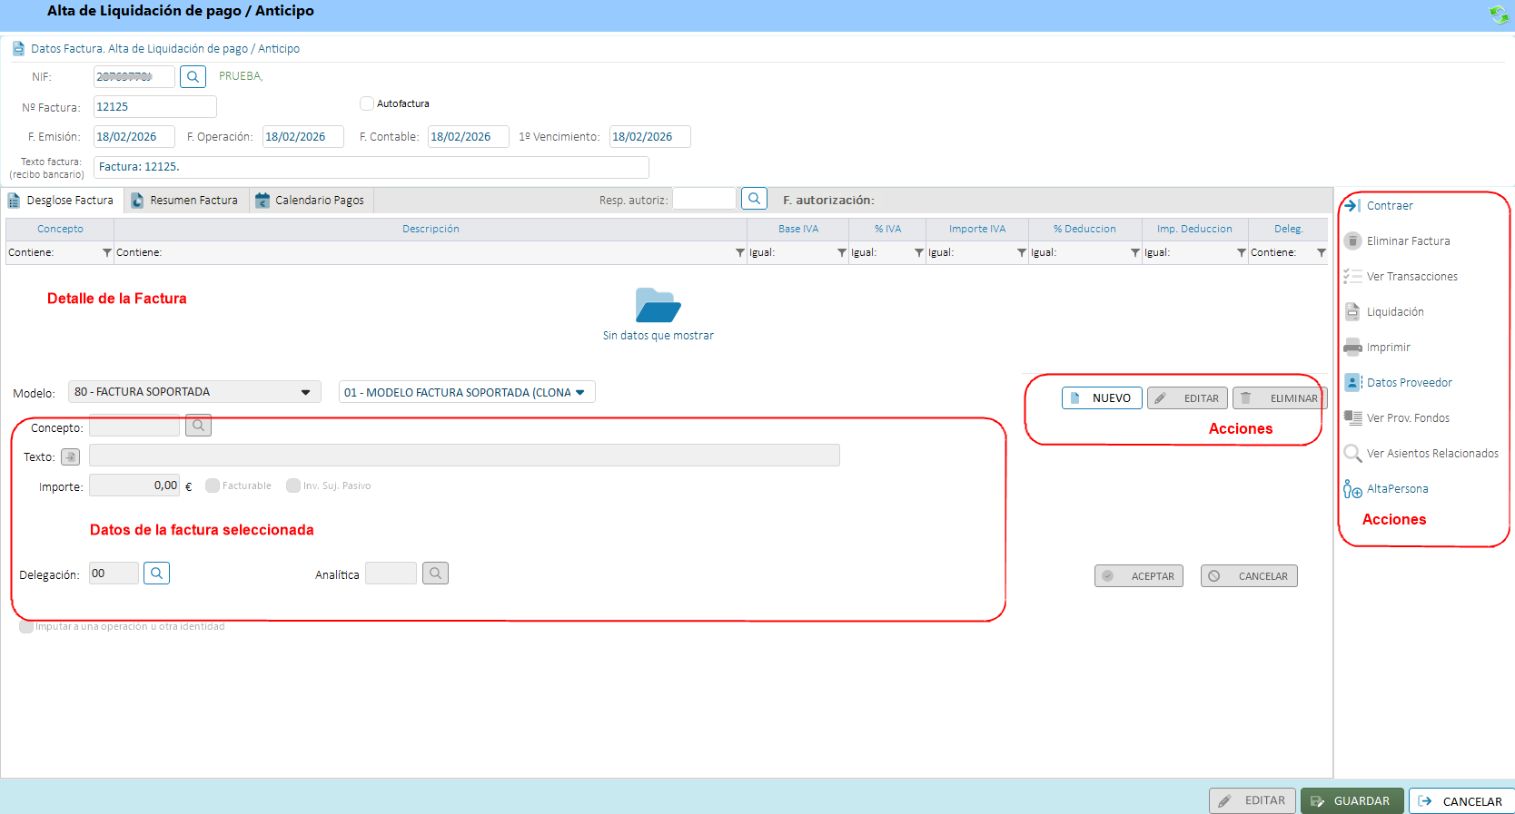Click the Imprimir printer icon
The width and height of the screenshot is (1515, 814).
point(1352,348)
